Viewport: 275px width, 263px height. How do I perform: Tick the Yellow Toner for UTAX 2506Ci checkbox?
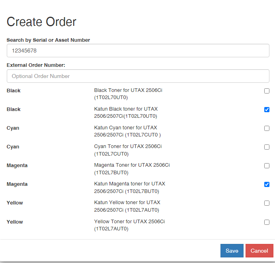tap(267, 222)
